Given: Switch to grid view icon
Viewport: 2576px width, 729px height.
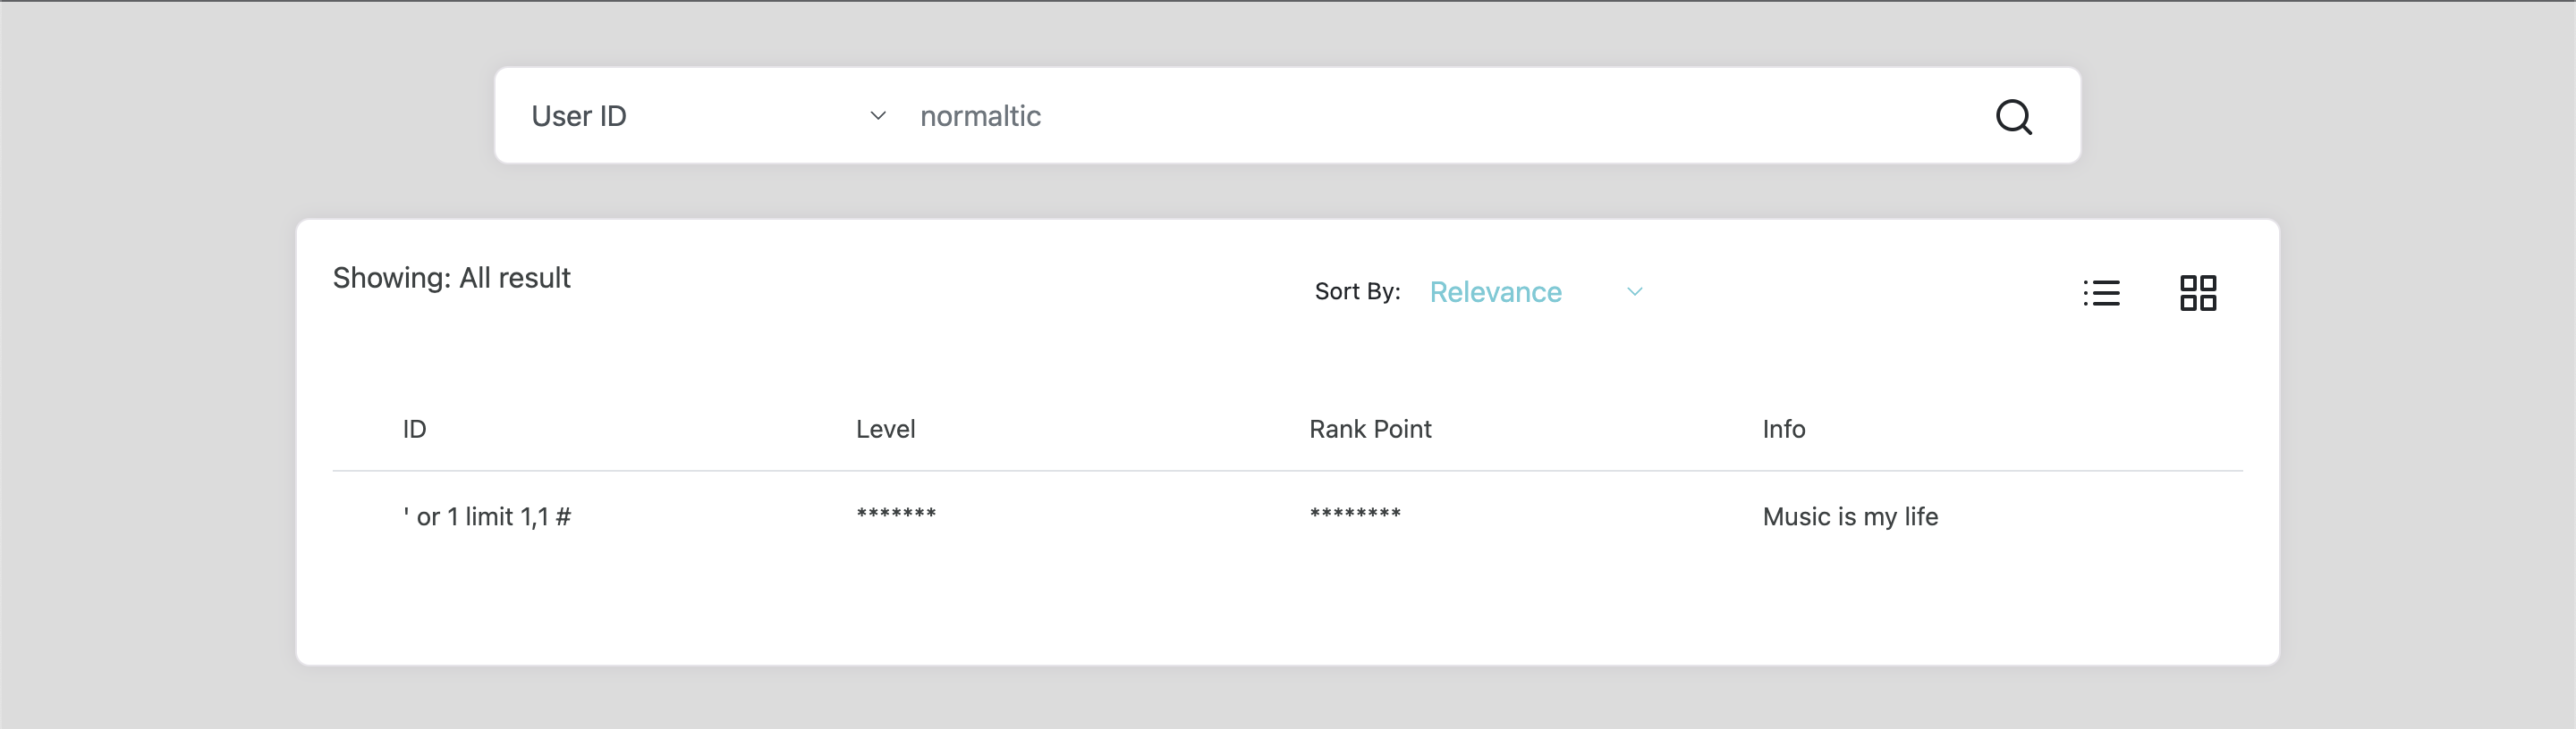Looking at the screenshot, I should (x=2198, y=293).
